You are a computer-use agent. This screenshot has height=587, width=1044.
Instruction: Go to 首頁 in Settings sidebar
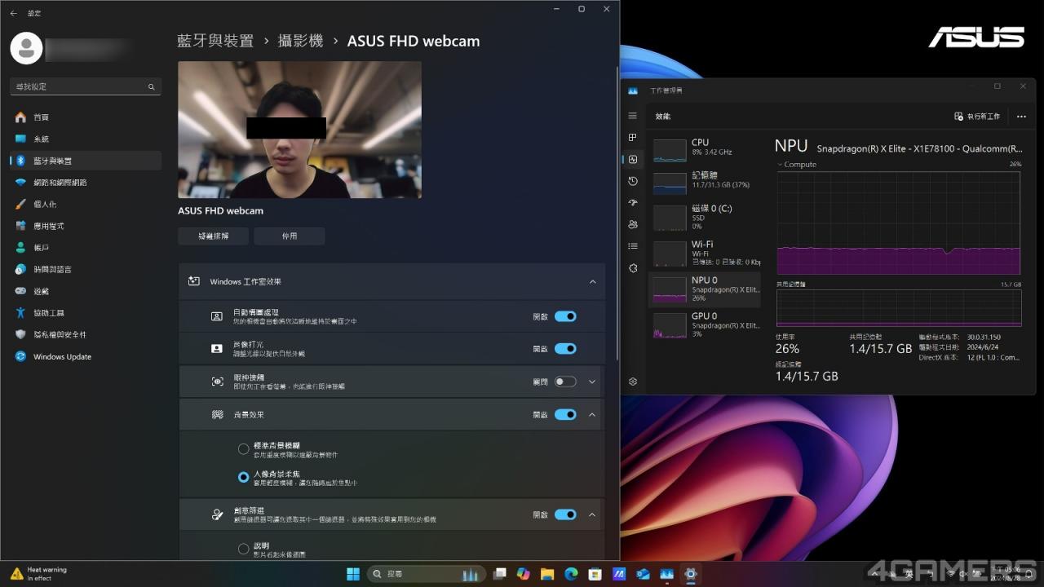[x=86, y=117]
